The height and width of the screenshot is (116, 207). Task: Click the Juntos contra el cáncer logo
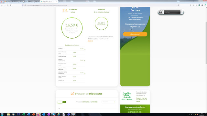(127, 96)
